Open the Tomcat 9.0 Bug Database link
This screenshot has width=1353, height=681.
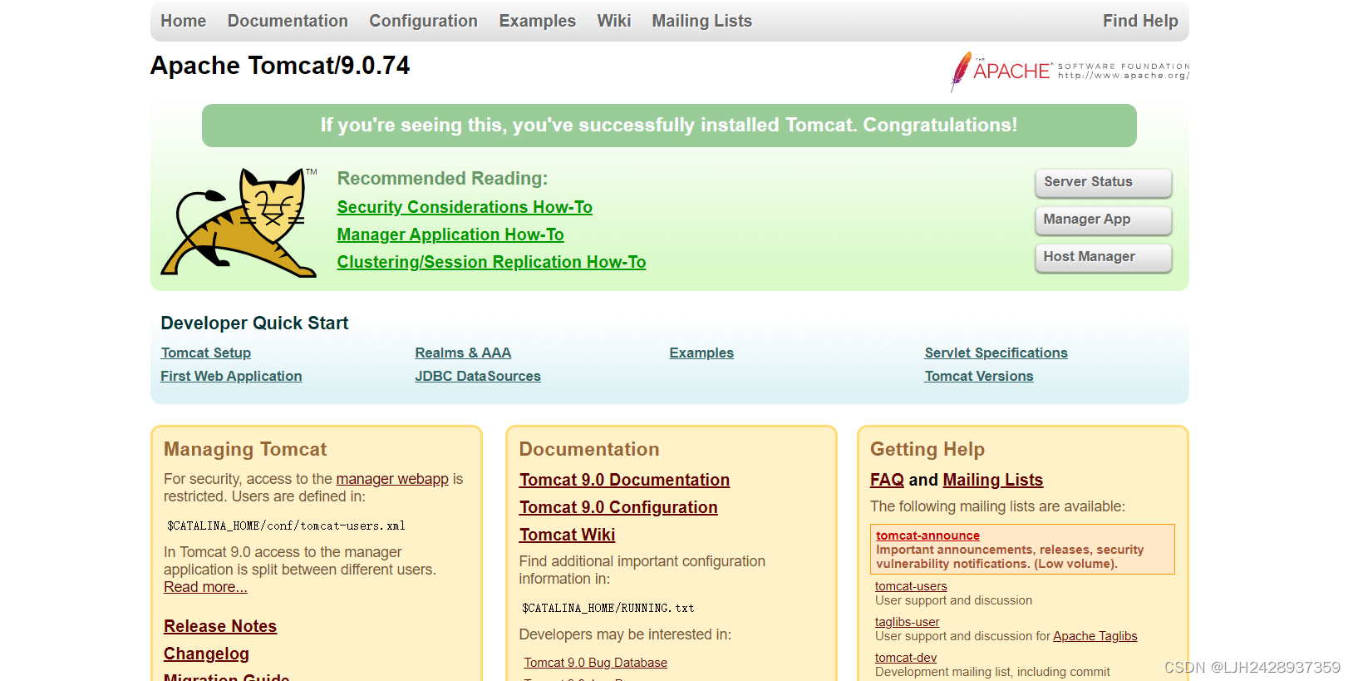595,663
